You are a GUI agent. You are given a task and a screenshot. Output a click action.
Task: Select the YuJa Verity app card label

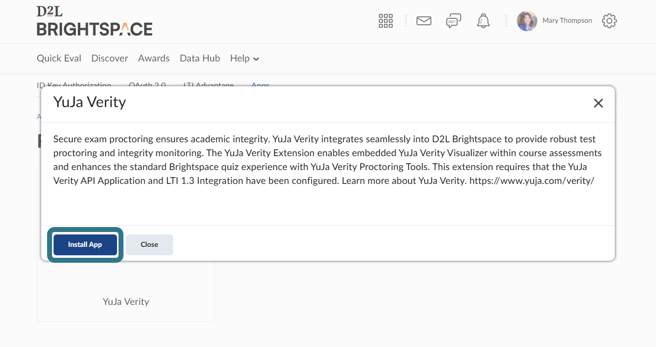[126, 301]
